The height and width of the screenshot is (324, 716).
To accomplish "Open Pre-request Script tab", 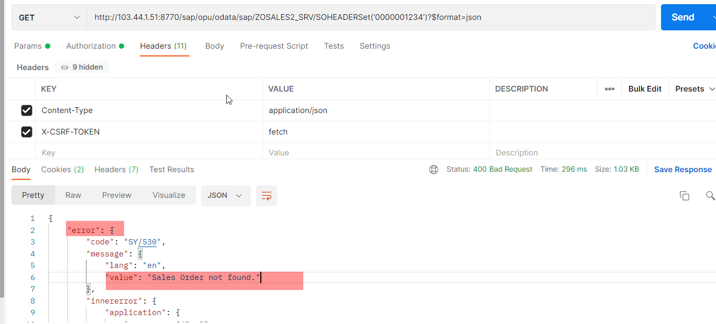I will (x=274, y=46).
